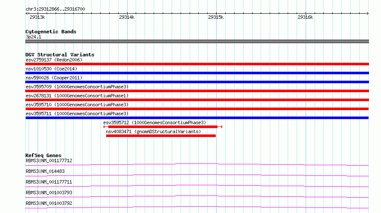The height and width of the screenshot is (213, 381).
Task: Click the magenta intron line for NM_001003793
Action: point(197,196)
